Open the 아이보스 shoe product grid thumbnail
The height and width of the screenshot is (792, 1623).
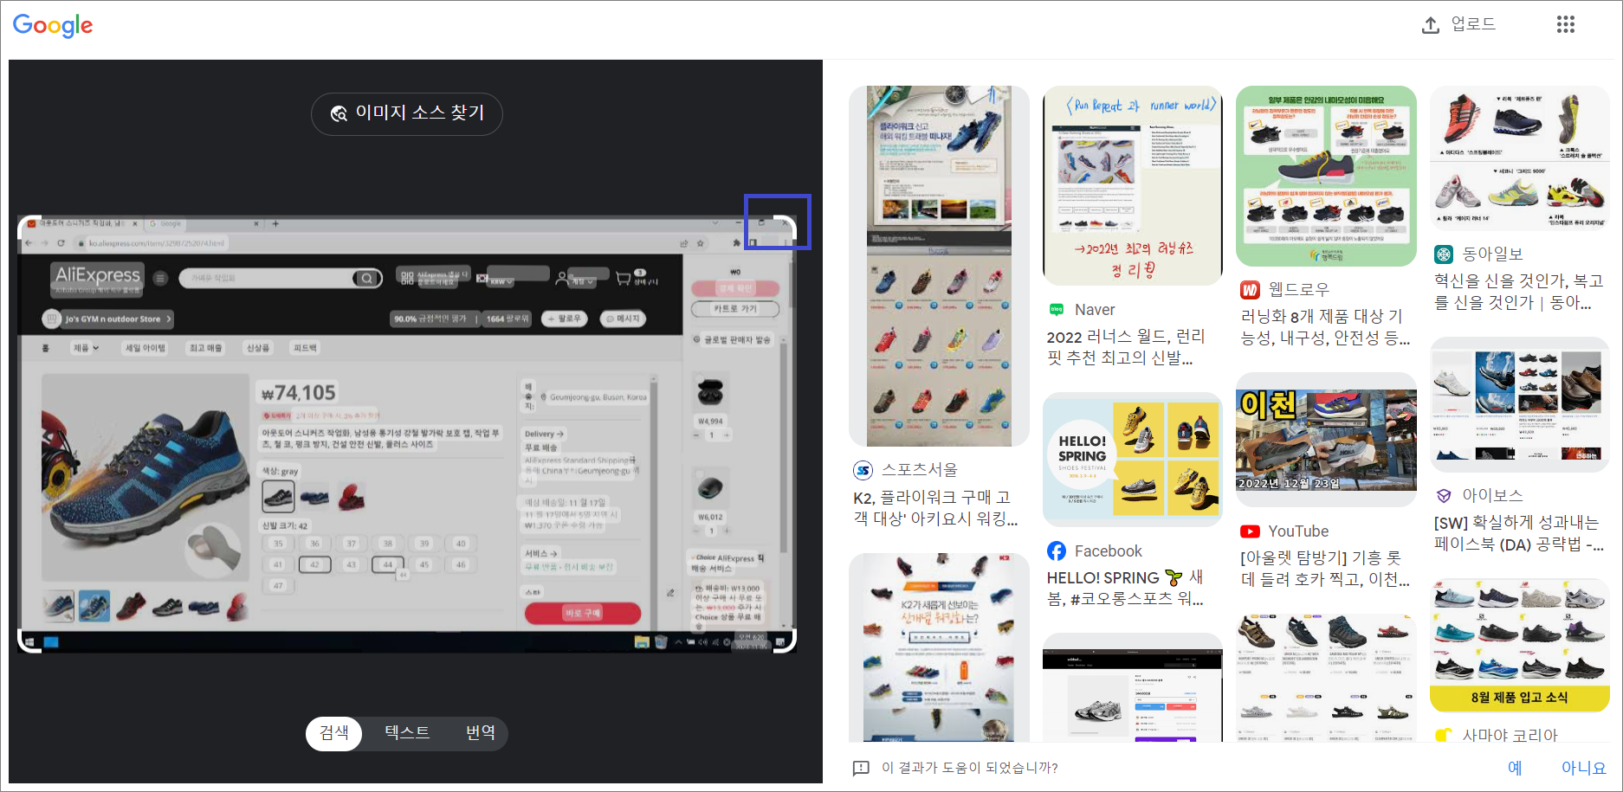(x=1520, y=404)
